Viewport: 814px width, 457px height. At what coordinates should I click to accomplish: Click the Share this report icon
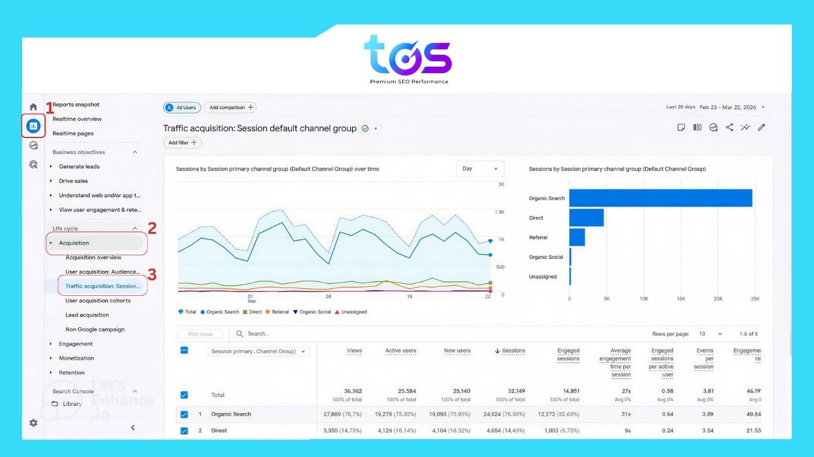(x=729, y=127)
